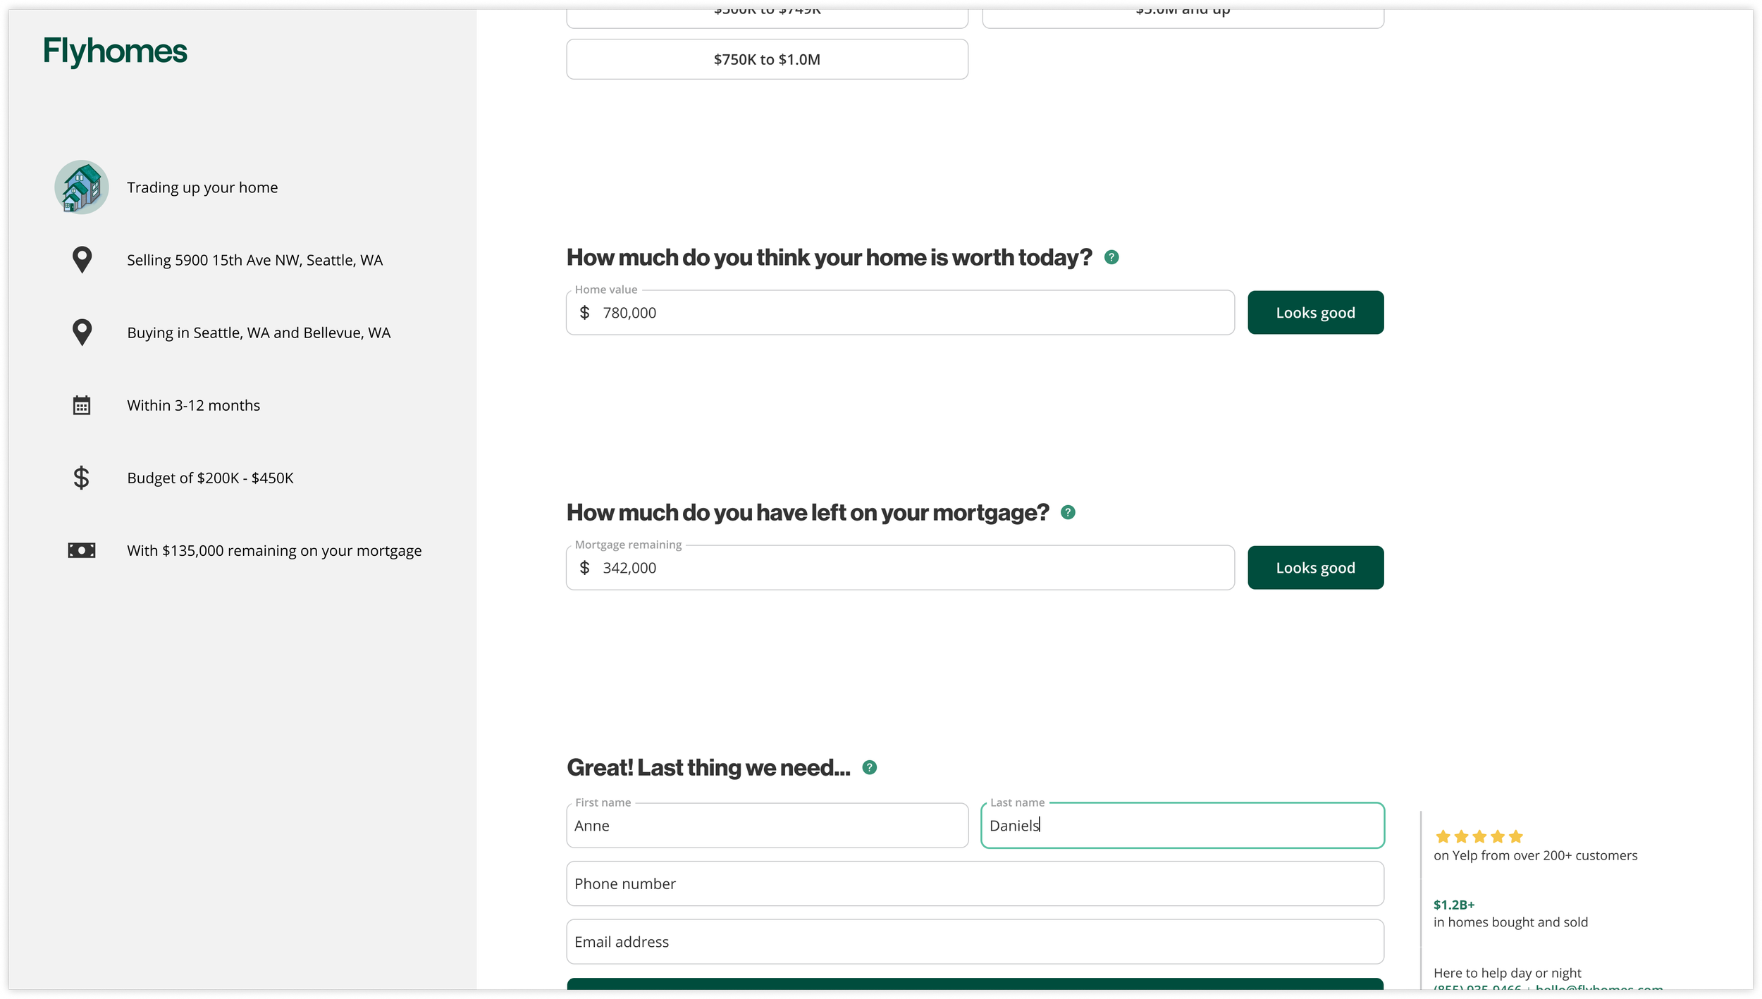Click Within 3-12 months summary text

tap(193, 405)
